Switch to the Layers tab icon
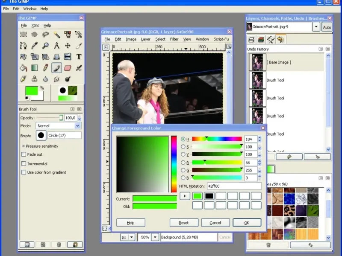 pos(251,40)
